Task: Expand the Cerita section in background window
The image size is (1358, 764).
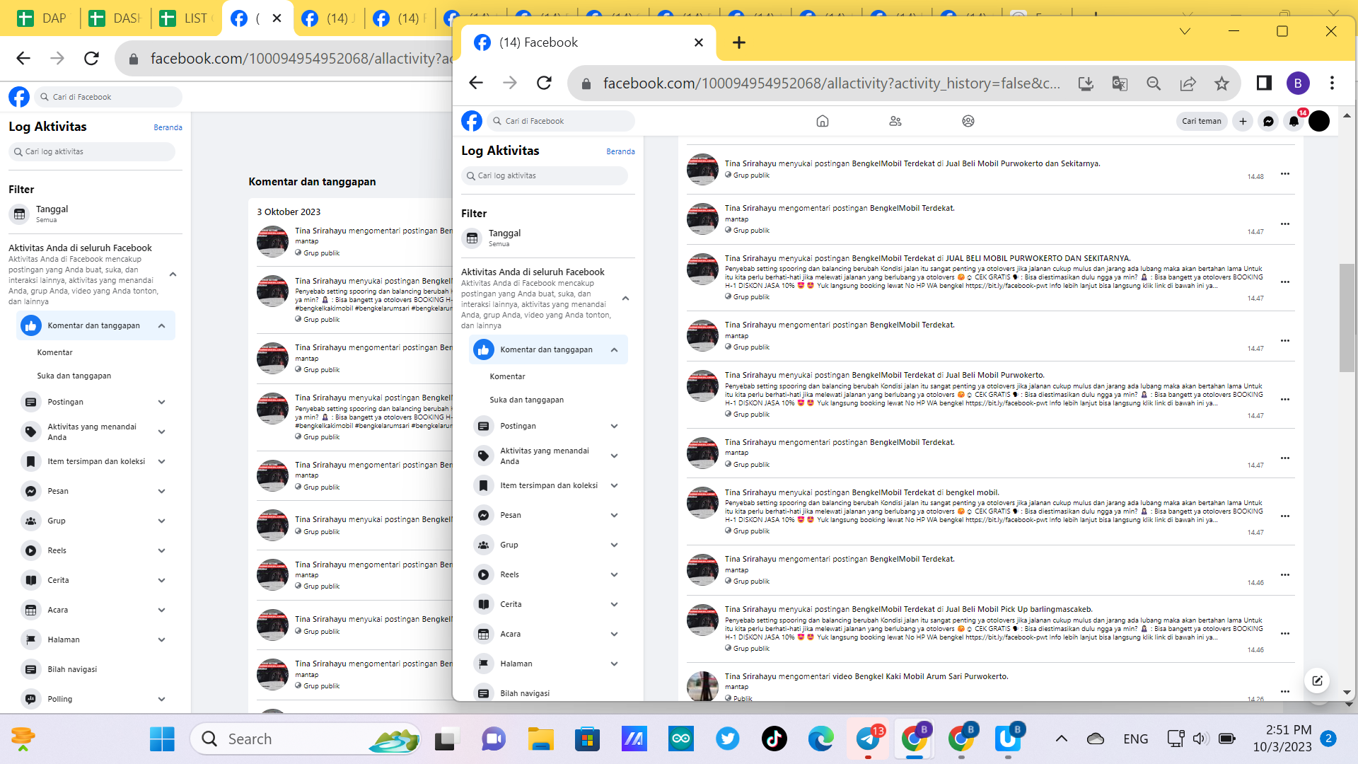Action: pyautogui.click(x=161, y=580)
